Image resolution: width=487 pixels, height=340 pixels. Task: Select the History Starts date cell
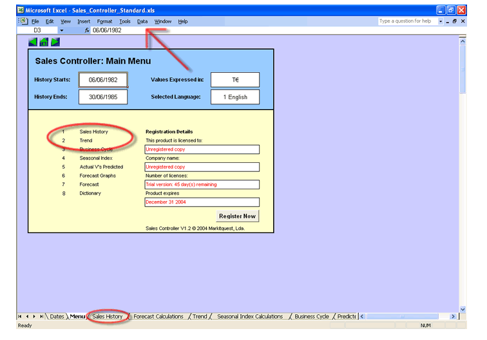tap(103, 80)
